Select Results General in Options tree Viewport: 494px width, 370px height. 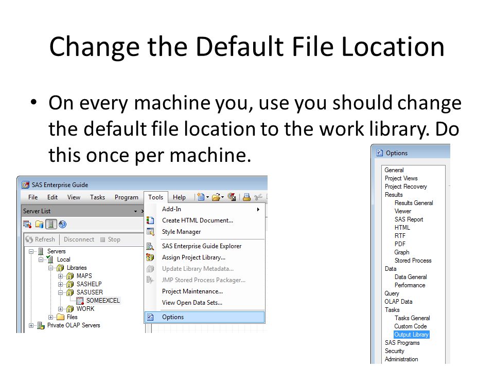point(414,203)
